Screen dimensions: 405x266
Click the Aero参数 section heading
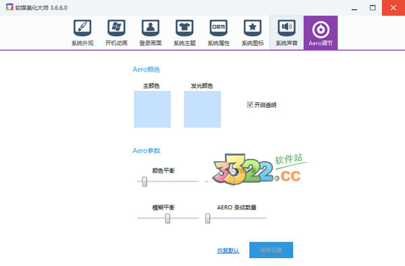click(x=146, y=151)
